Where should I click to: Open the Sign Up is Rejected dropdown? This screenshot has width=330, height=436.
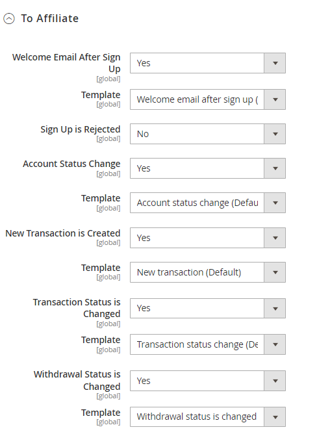tap(208, 134)
